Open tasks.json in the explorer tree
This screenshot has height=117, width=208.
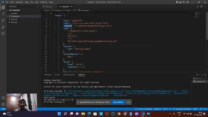tap(16, 16)
